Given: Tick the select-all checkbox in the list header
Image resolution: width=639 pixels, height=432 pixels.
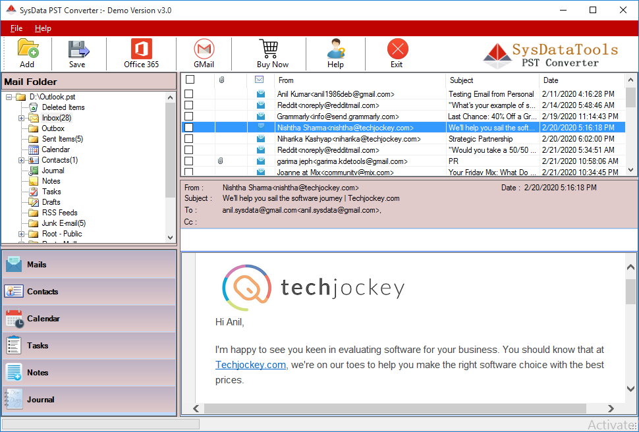Looking at the screenshot, I should tap(189, 79).
